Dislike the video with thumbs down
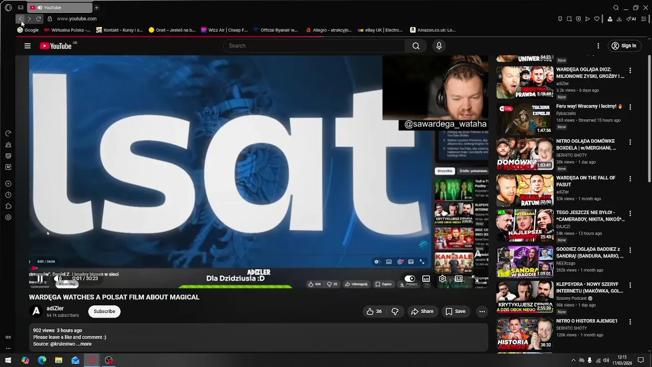Viewport: 652px width, 367px height. coord(395,311)
